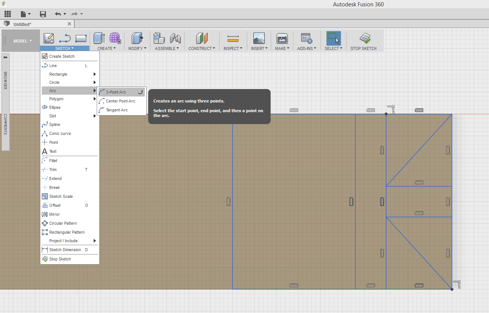The image size is (489, 313).
Task: Click the Create Sketch toolbar icon
Action: (49, 38)
